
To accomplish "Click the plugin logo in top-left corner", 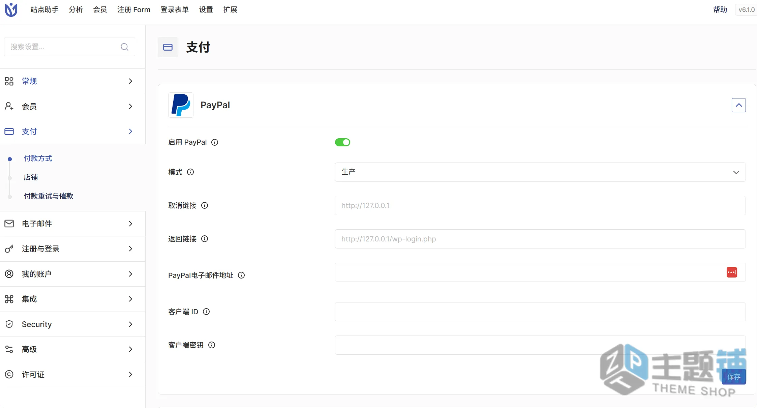I will pyautogui.click(x=11, y=10).
